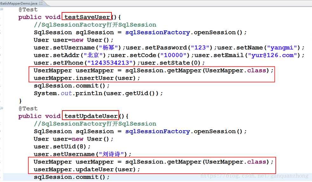Click the italic out field reference

(66, 93)
